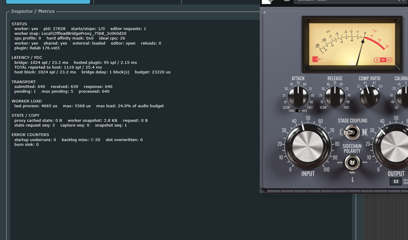Viewport: 408px width, 240px height.
Task: Select OUT mode on the VU meter
Action: click(389, 60)
